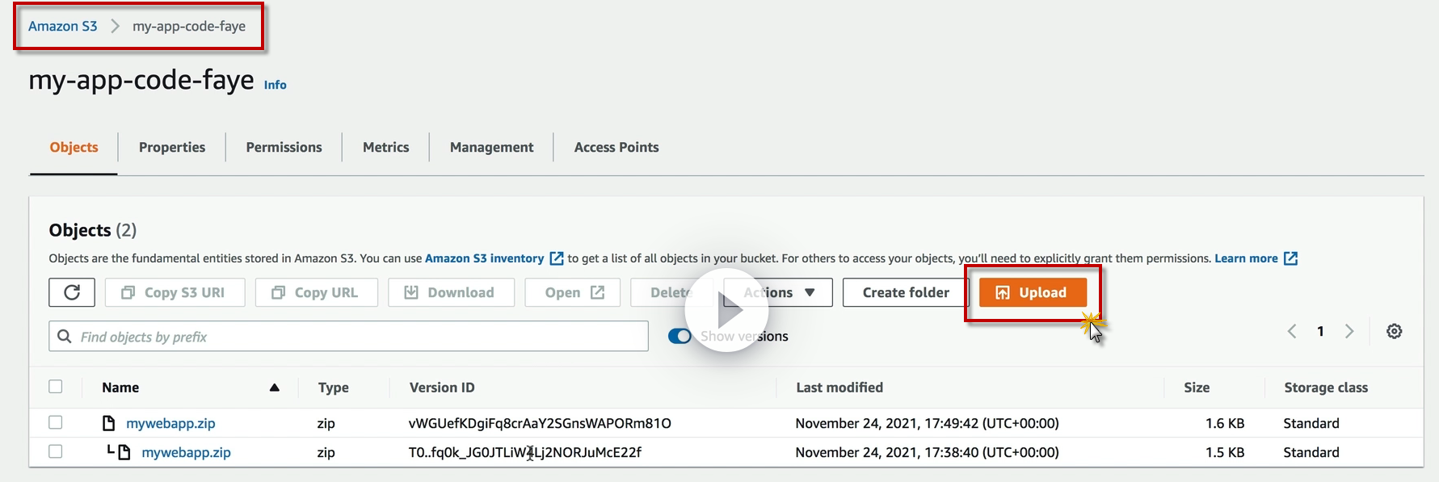Click the external link icon beside Learn more
Screen dimensions: 1439x482
1290,258
